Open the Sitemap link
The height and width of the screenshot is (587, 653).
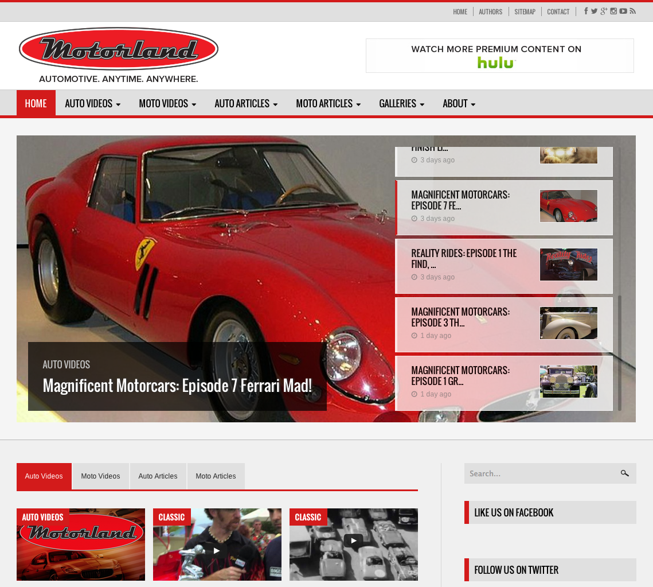[x=525, y=11]
